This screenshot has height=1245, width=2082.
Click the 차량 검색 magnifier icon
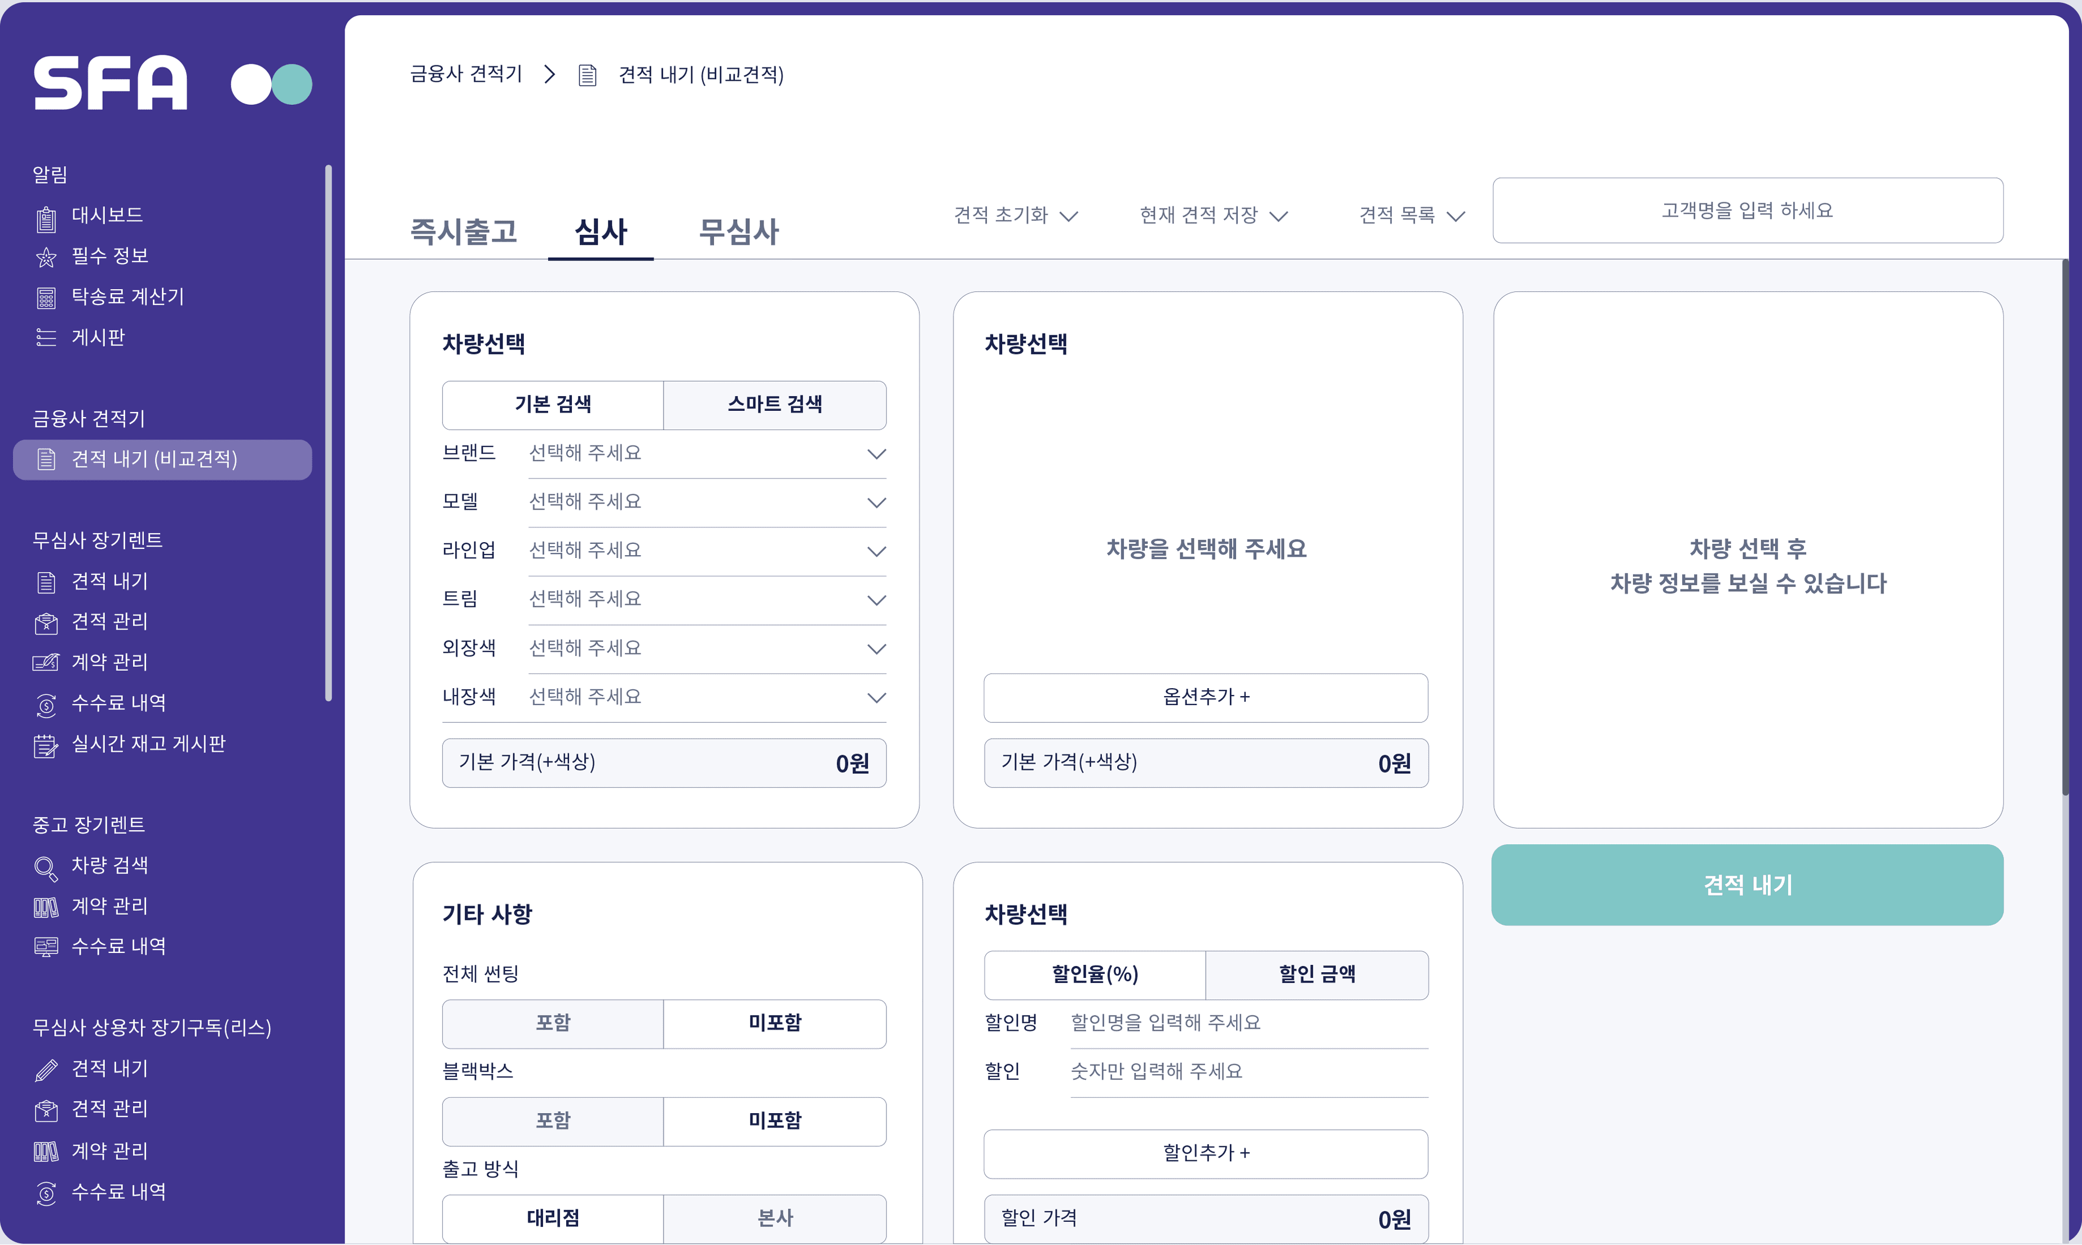click(x=46, y=867)
